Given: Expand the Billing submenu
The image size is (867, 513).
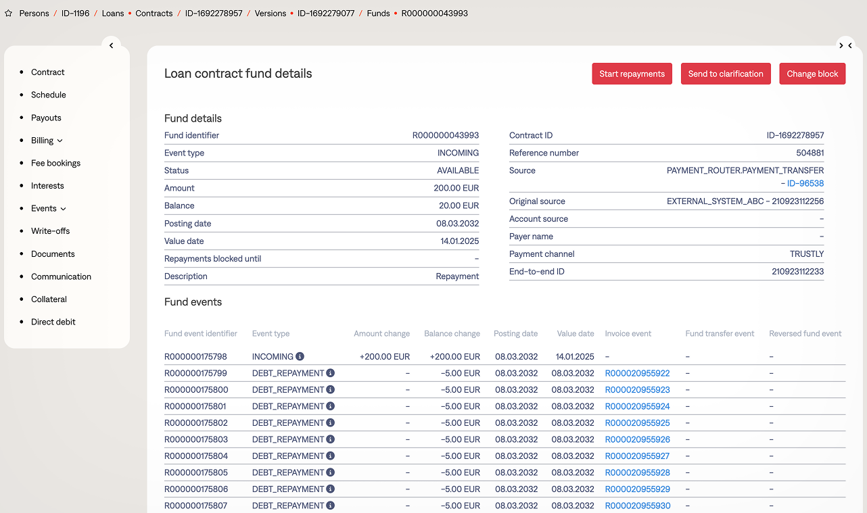Looking at the screenshot, I should 60,141.
